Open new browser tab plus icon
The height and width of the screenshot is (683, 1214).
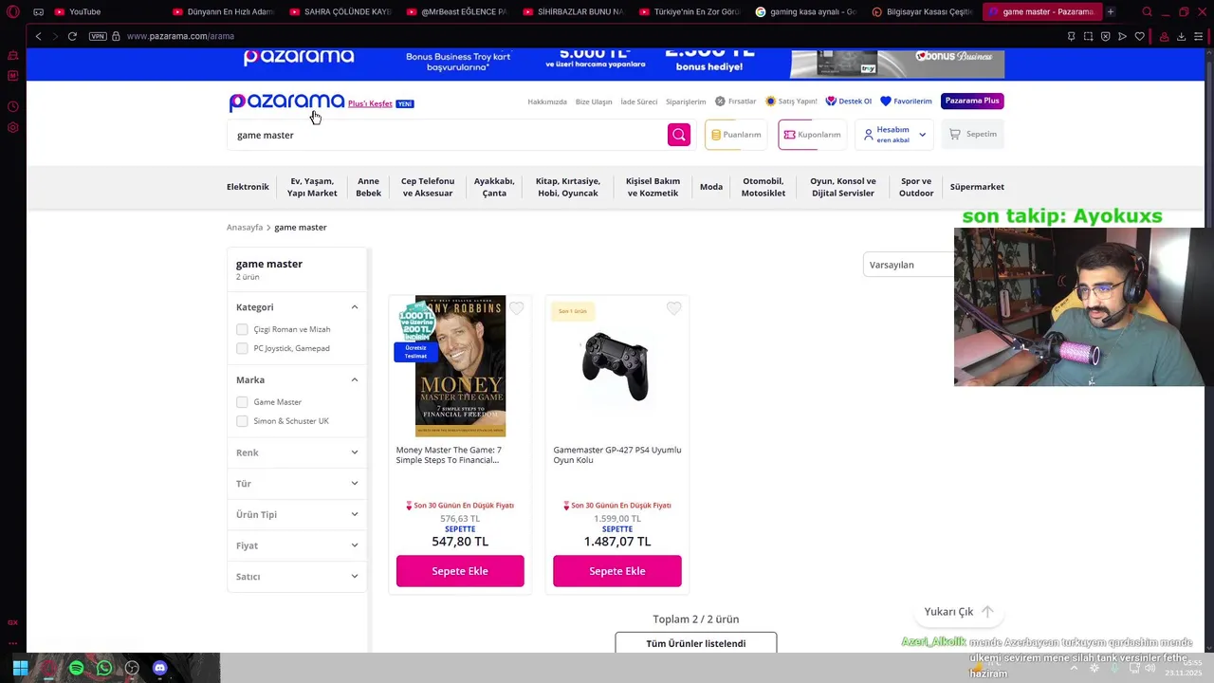point(1111,11)
